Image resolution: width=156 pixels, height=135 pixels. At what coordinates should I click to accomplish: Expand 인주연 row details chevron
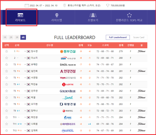pos(25,91)
